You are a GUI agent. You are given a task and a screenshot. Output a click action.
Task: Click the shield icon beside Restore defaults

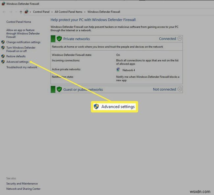tap(3, 56)
